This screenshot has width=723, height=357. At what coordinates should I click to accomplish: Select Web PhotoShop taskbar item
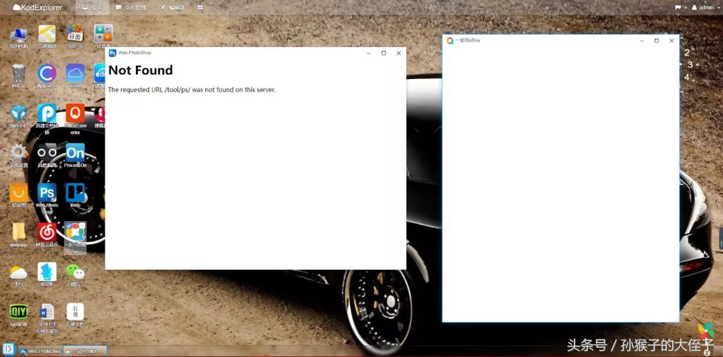tap(41, 351)
